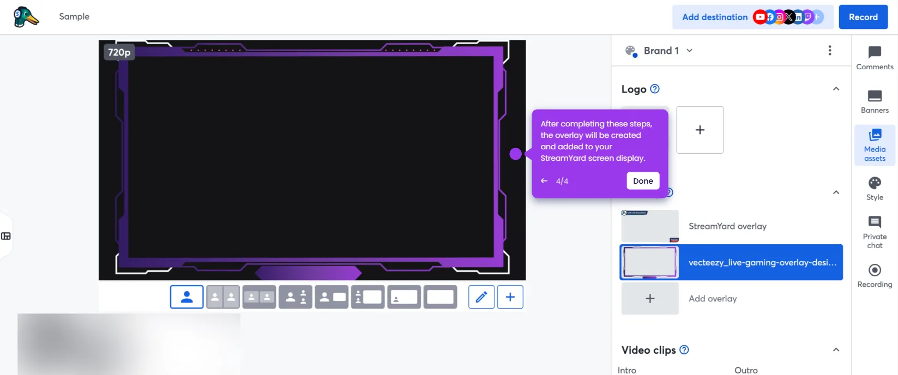This screenshot has height=375, width=898.
Task: Click the Intro label under Video clips
Action: pos(627,370)
